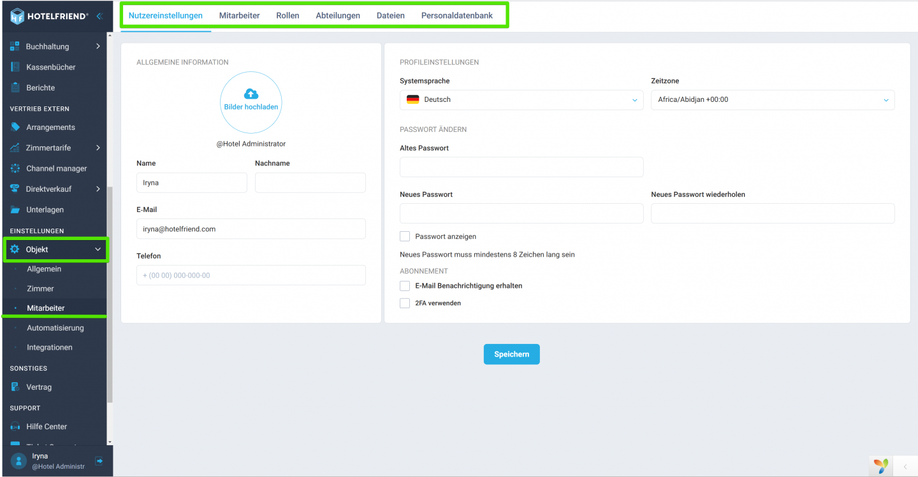Open Zimmer settings in sidebar
The image size is (918, 477).
point(40,288)
